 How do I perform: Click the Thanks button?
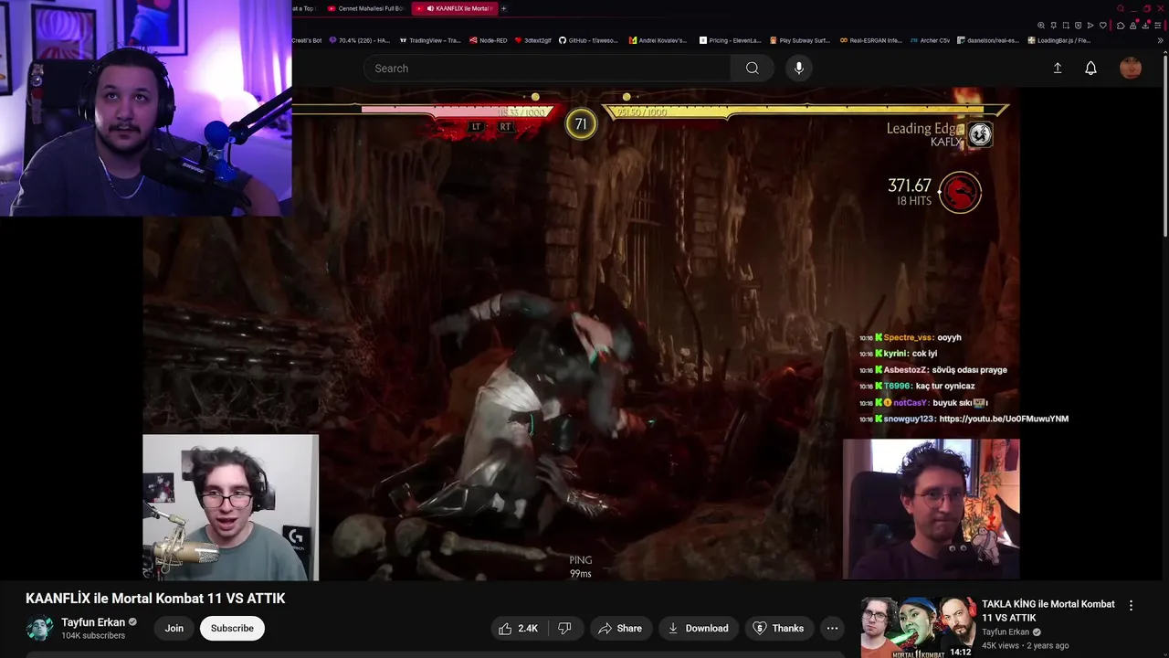[778, 628]
